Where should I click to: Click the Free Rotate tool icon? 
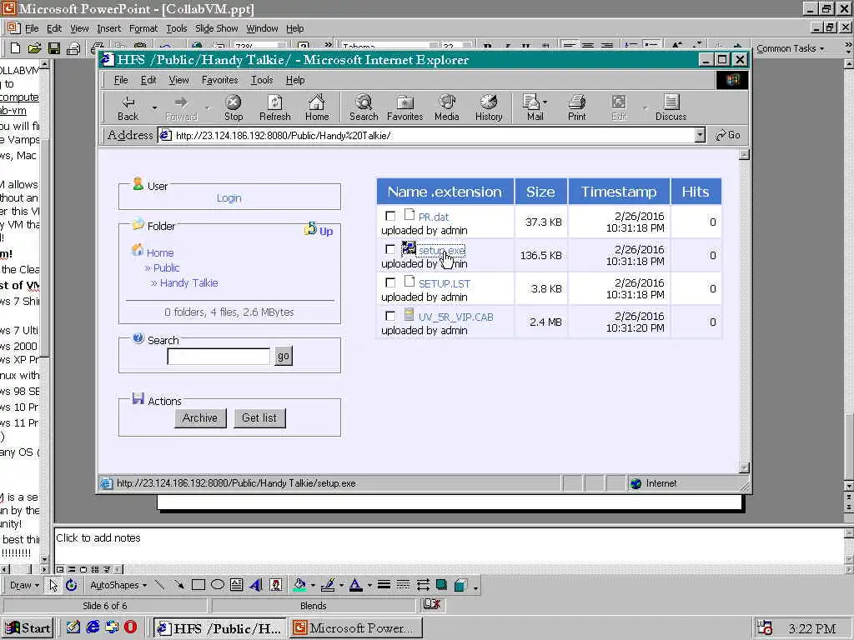click(72, 585)
